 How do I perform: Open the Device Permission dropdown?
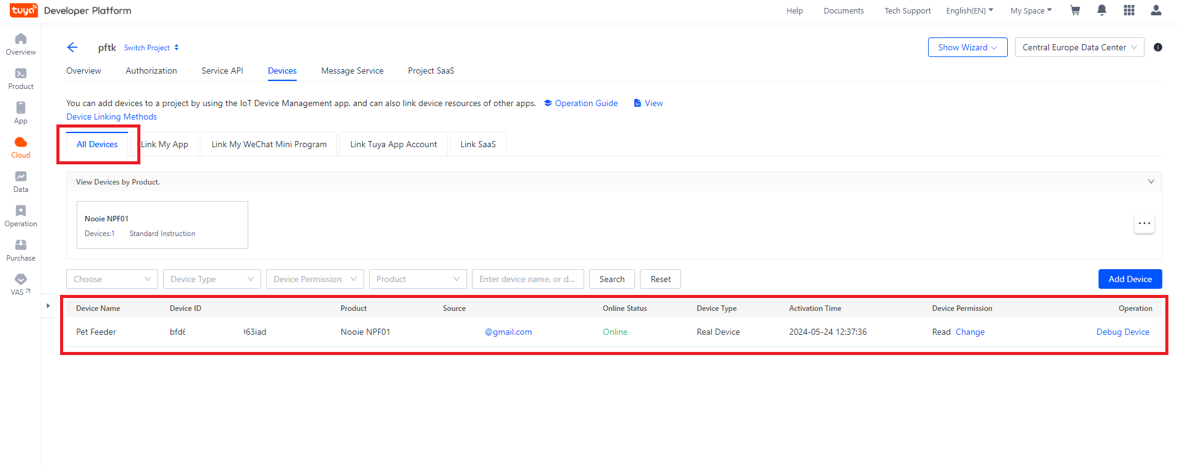coord(315,279)
